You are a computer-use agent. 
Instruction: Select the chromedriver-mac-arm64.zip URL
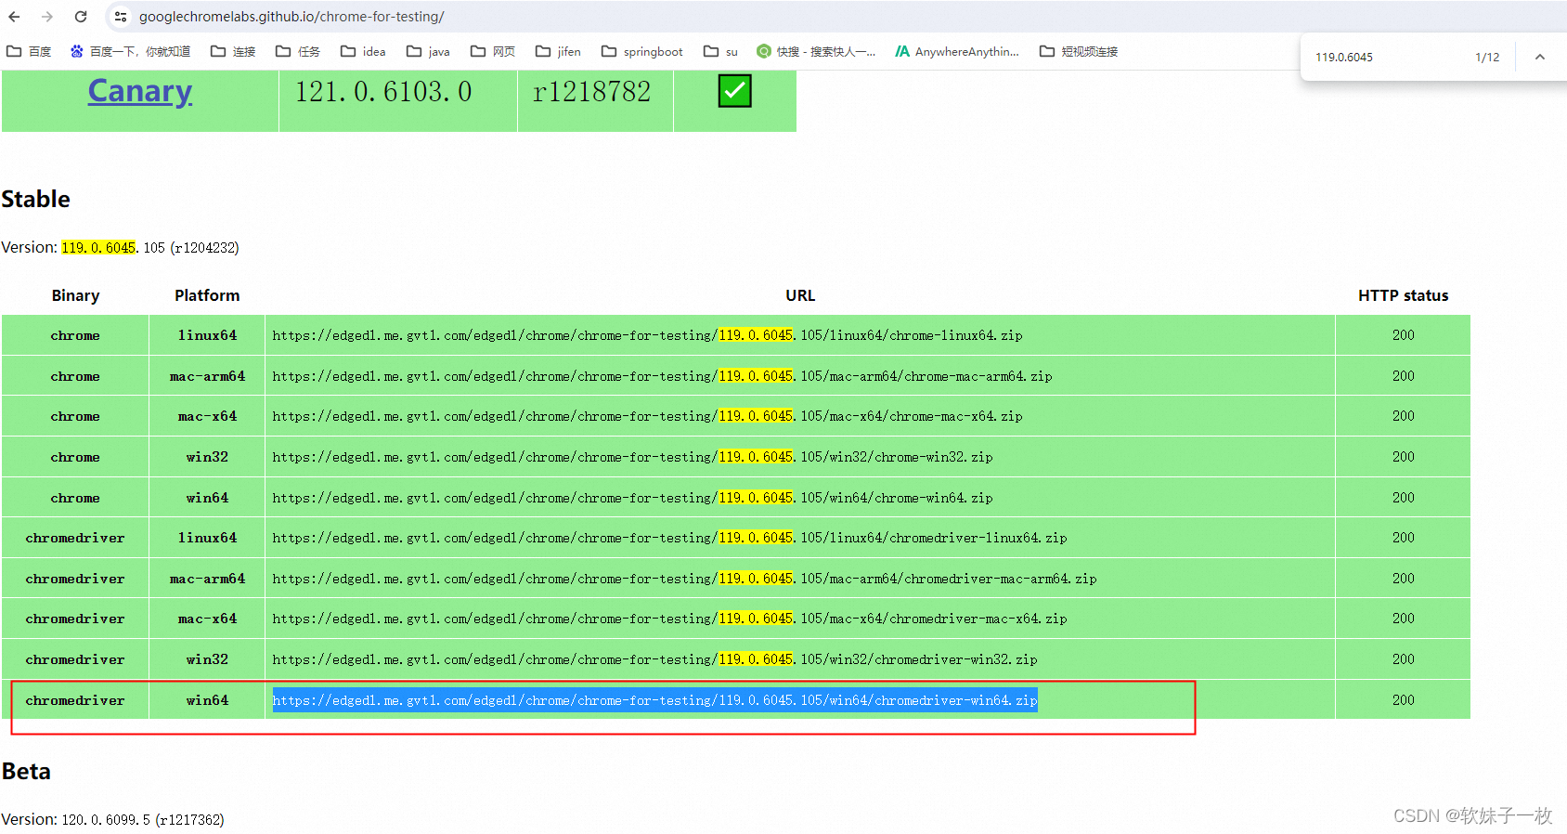coord(684,579)
